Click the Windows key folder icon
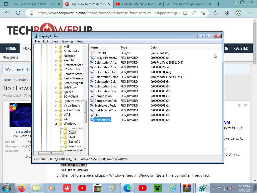Image resolution: width=257 pixels, height=193 pixels. pyautogui.click(x=60, y=124)
